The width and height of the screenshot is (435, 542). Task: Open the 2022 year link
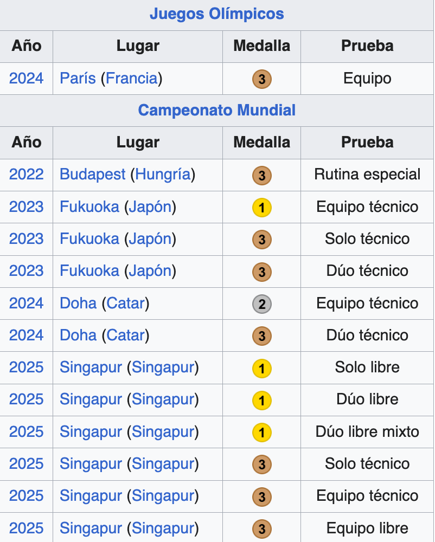[x=26, y=175]
